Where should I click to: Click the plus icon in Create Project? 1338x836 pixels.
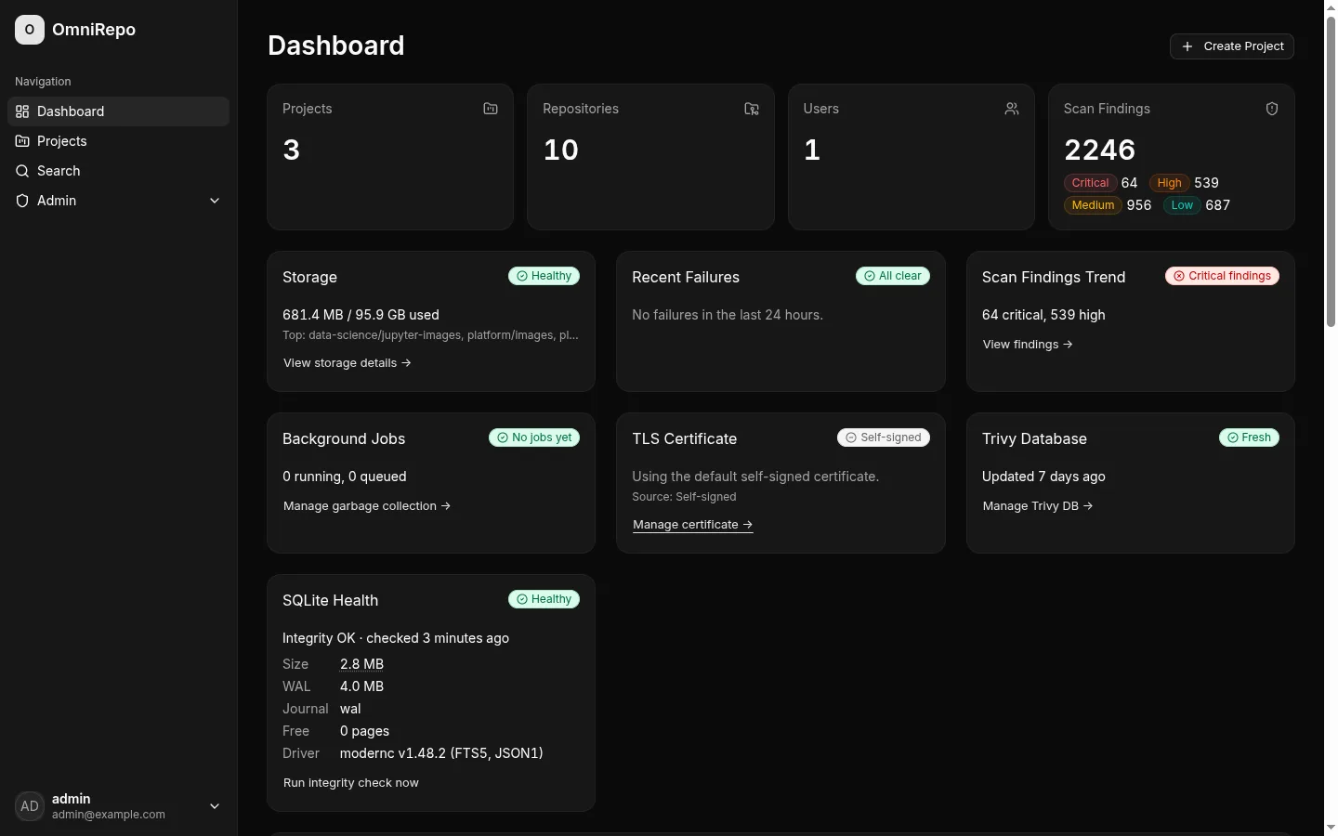click(x=1187, y=46)
